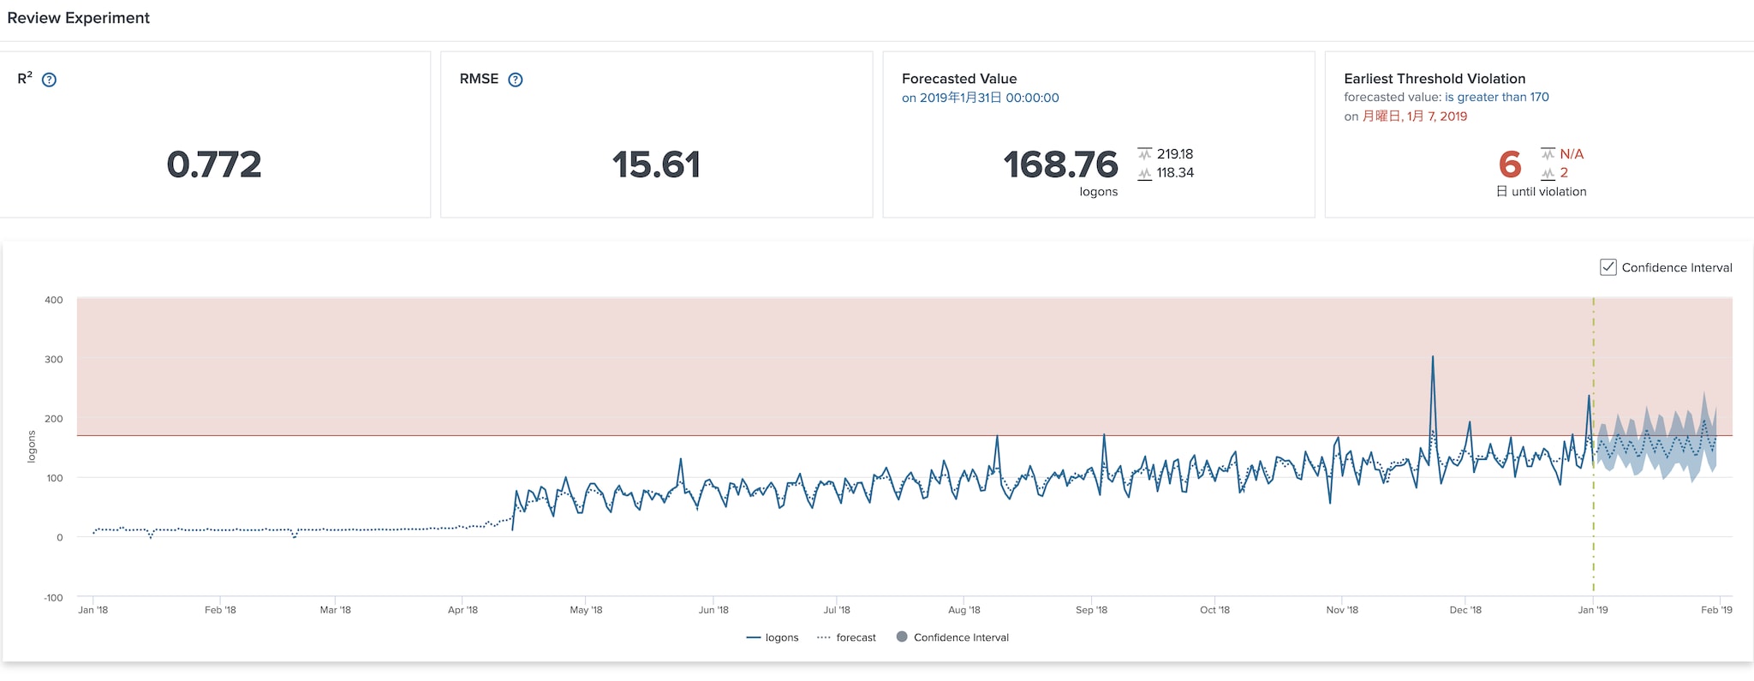Click the 'is greater than 170' condition
Viewport: 1754px width, 681px height.
(1497, 98)
